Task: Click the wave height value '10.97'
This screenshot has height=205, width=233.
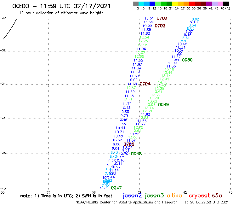Action: [x=116, y=167]
